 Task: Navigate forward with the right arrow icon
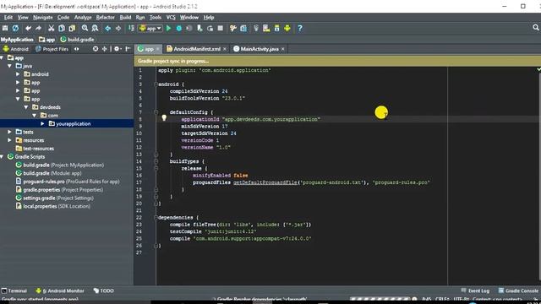[x=118, y=28]
